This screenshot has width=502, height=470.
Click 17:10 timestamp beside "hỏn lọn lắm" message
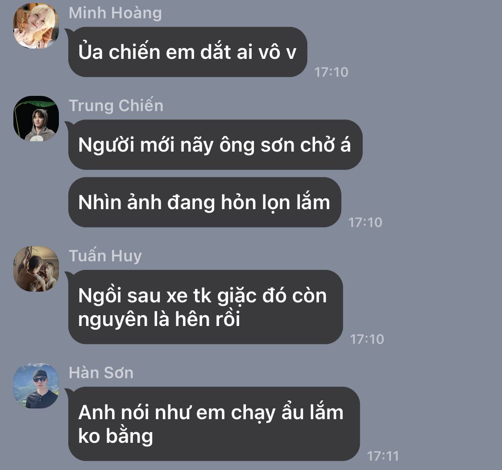tap(365, 223)
